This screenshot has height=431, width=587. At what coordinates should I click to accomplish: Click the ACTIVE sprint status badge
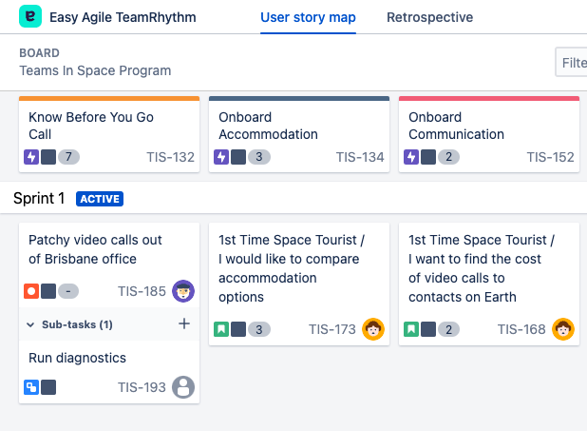coord(100,199)
